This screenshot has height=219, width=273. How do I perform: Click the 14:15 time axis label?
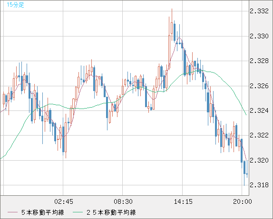(x=183, y=201)
